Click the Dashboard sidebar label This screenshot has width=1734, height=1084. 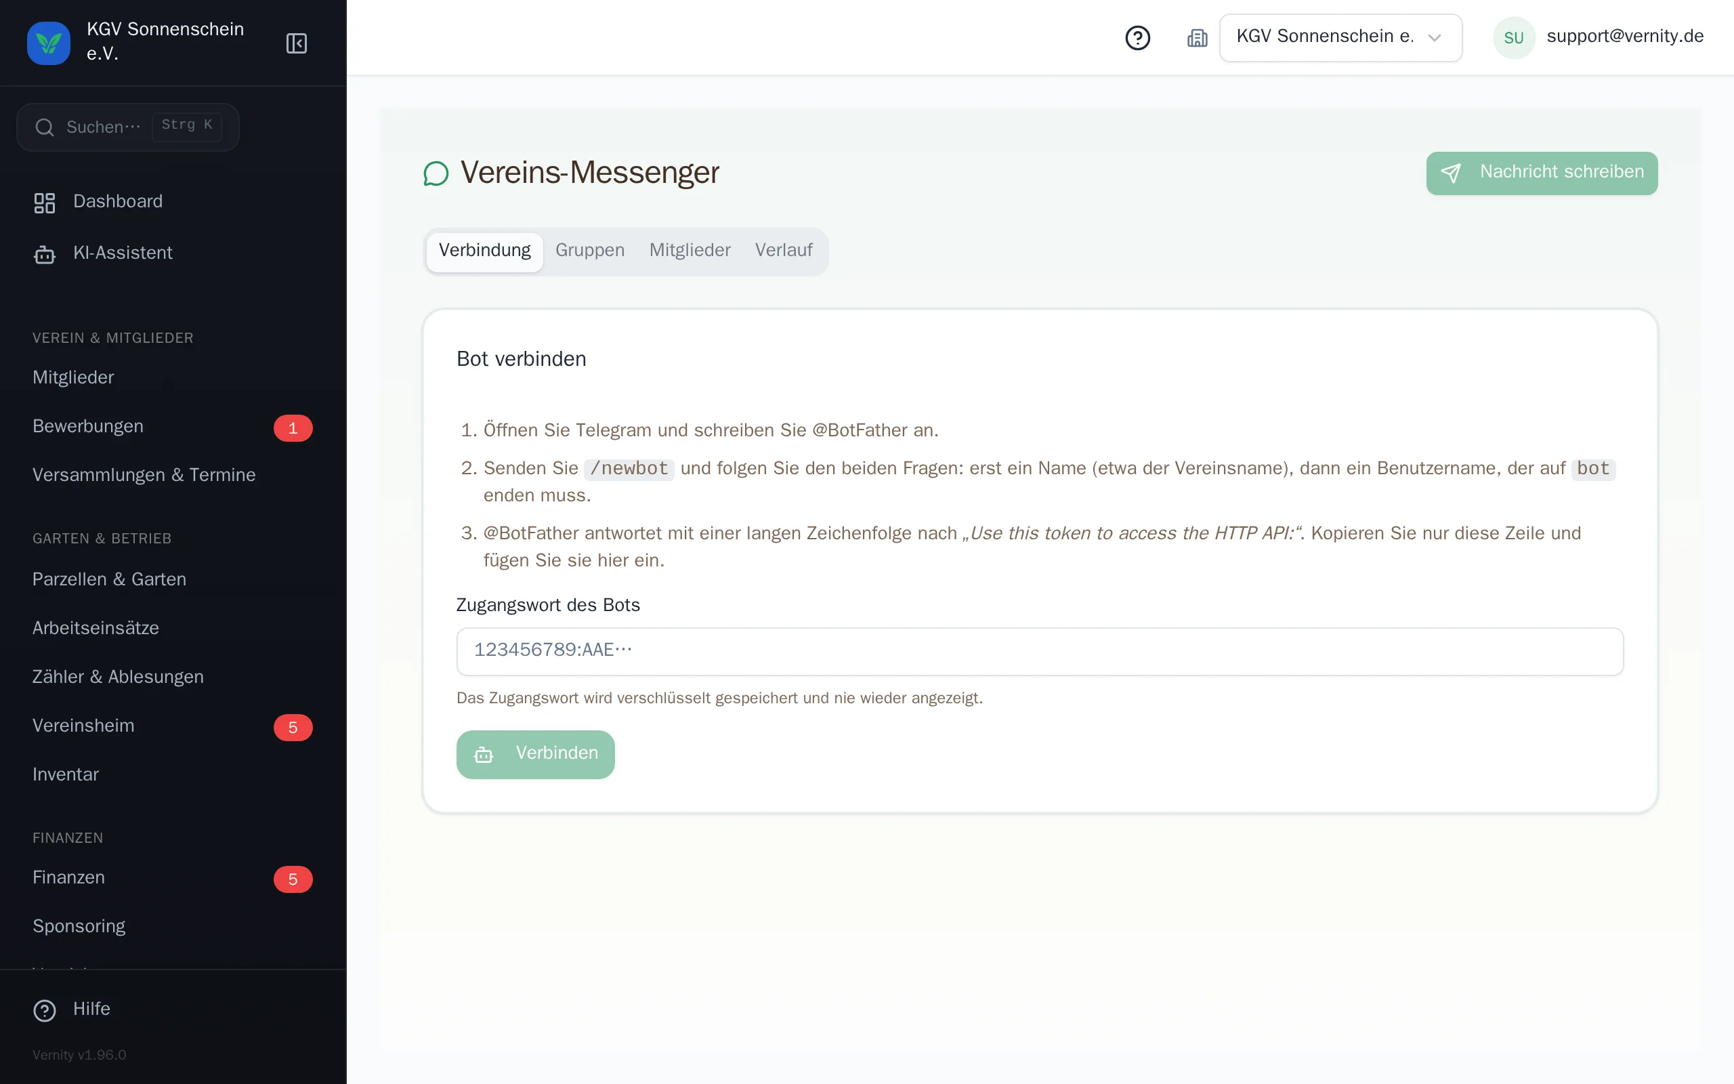pos(119,201)
